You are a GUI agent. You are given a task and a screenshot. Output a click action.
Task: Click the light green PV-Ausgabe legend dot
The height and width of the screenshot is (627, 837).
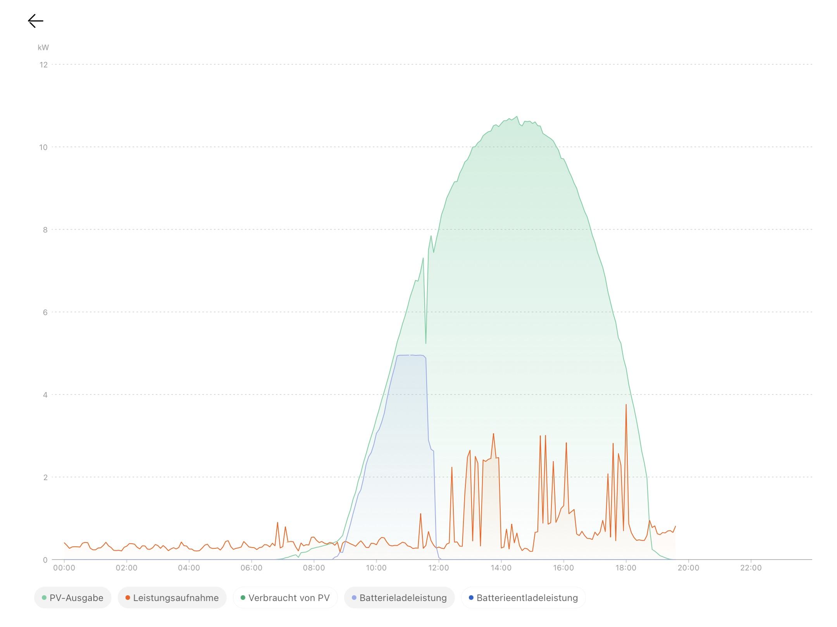coord(44,598)
